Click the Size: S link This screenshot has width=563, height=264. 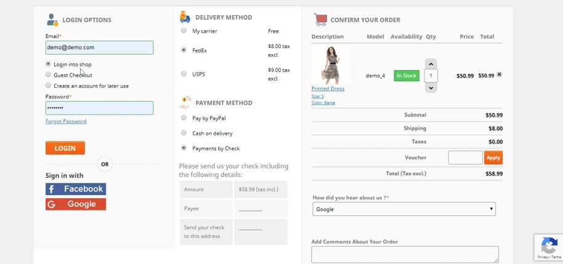pos(317,96)
